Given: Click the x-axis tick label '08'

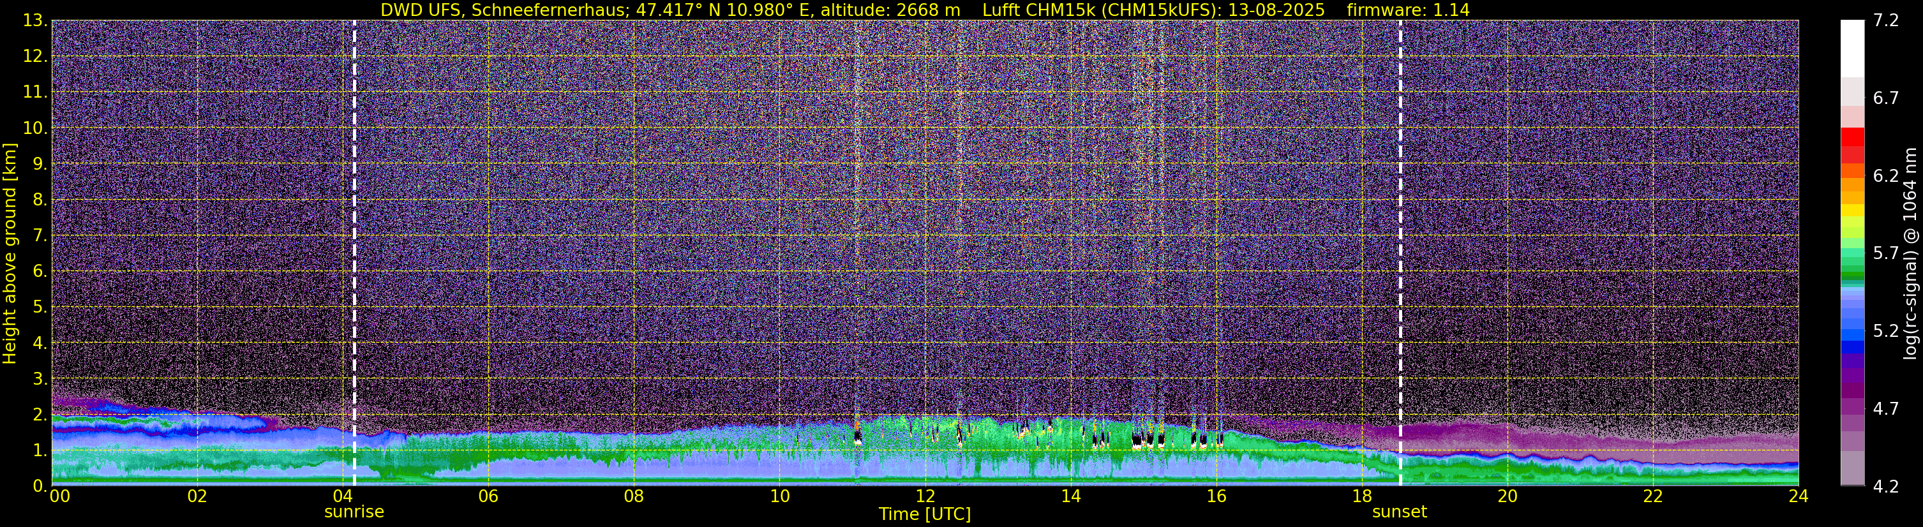Looking at the screenshot, I should tap(633, 496).
